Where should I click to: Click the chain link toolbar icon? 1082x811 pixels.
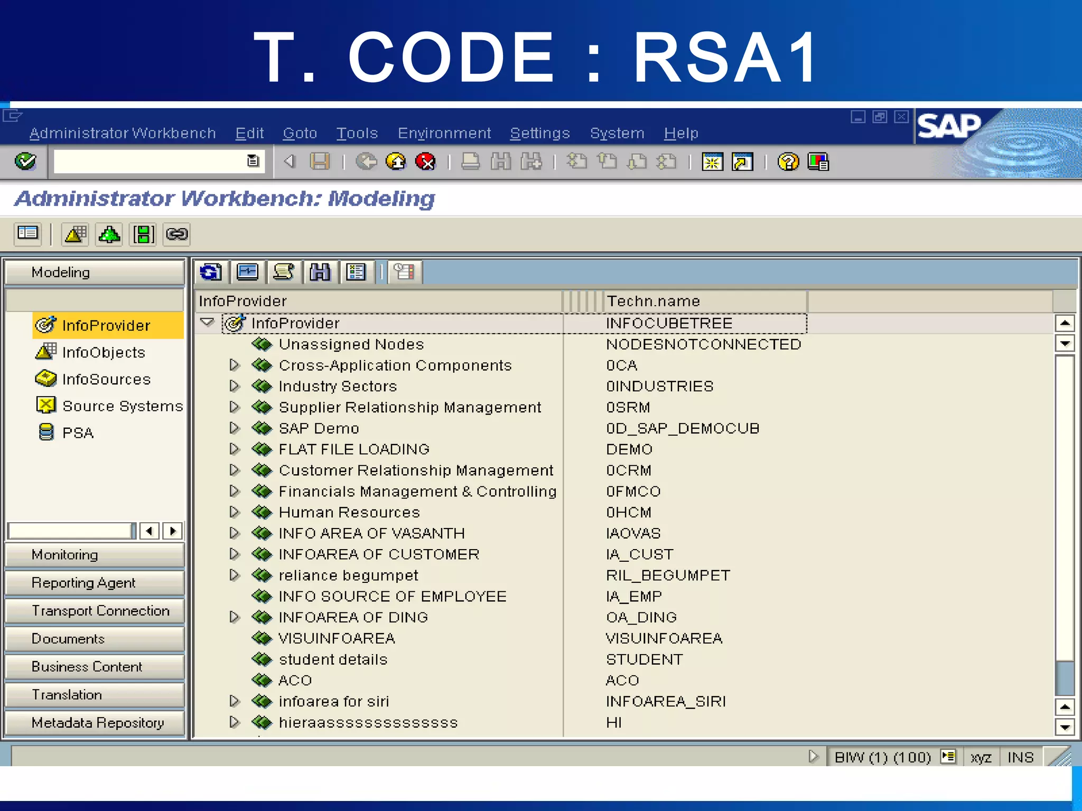point(176,233)
